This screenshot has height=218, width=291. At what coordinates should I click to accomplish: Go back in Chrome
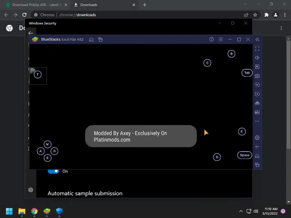click(x=6, y=15)
